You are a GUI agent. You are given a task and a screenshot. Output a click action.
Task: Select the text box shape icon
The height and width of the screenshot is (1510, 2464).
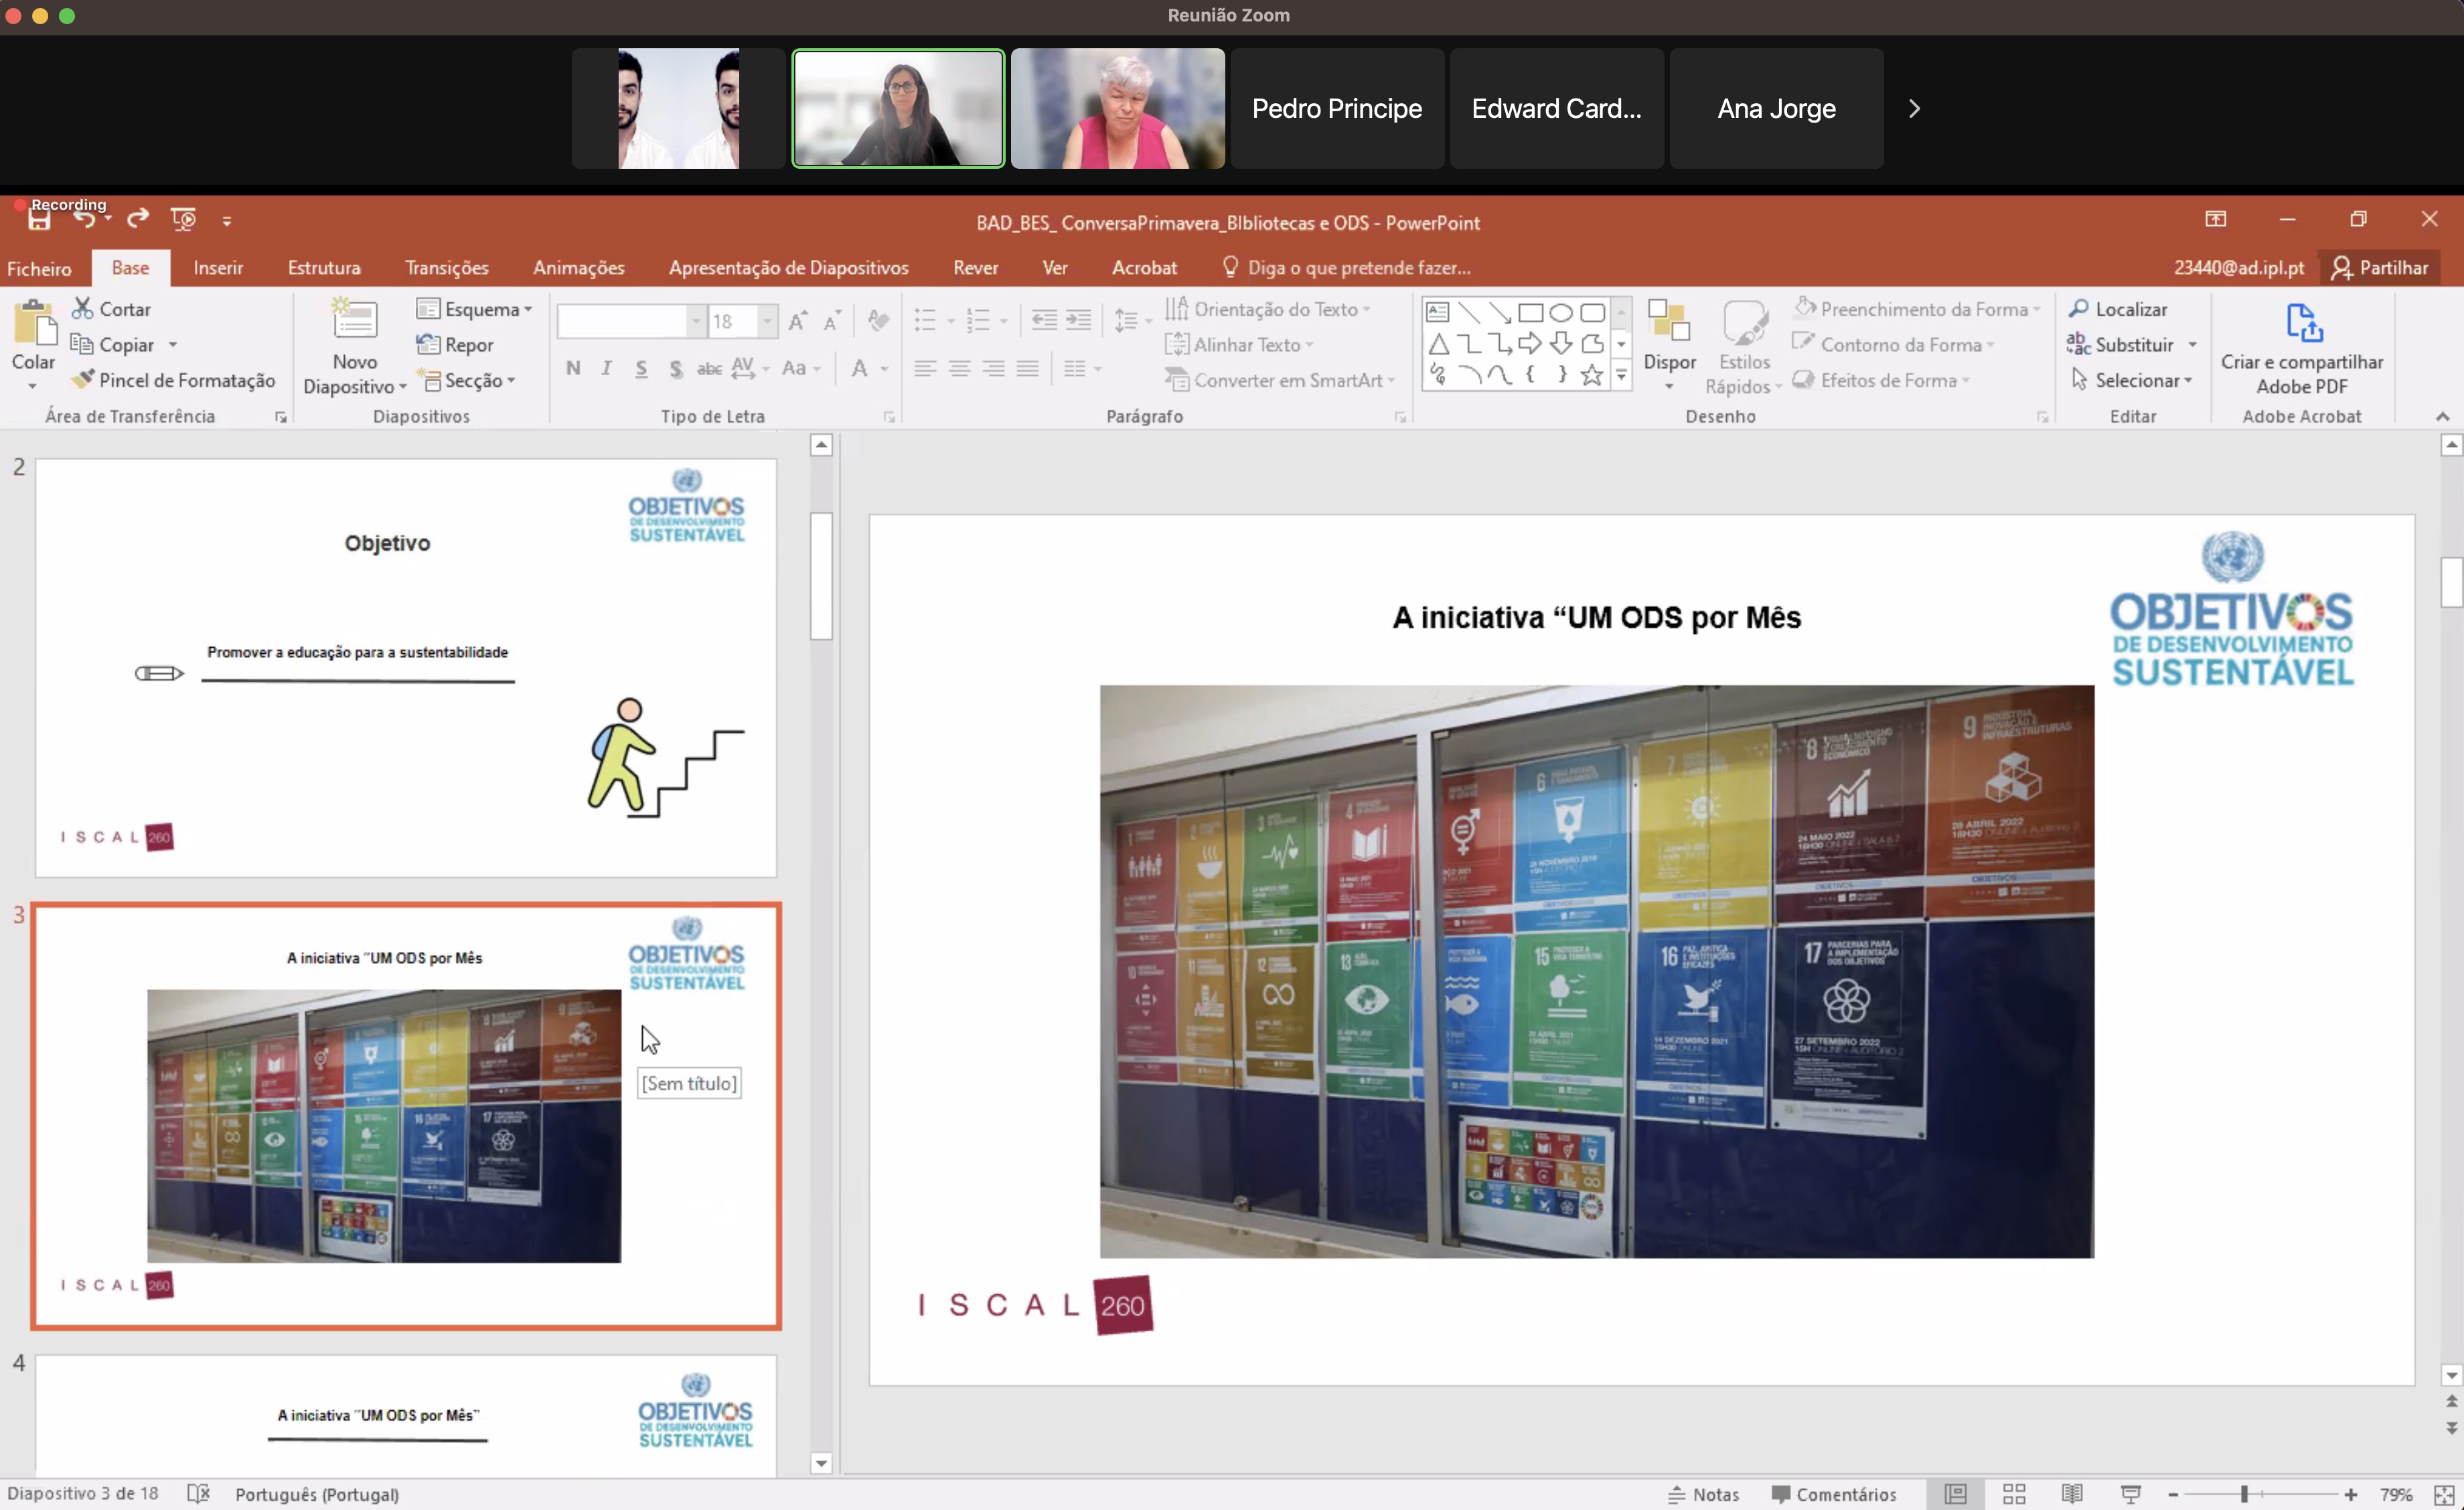1438,312
